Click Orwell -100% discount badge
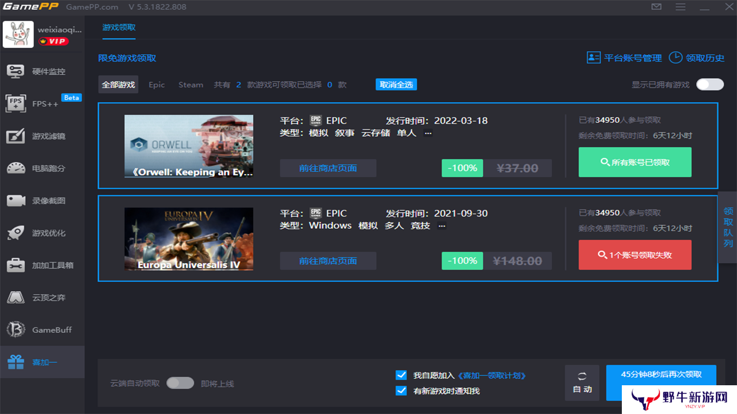Viewport: 737px width, 414px height. [462, 168]
